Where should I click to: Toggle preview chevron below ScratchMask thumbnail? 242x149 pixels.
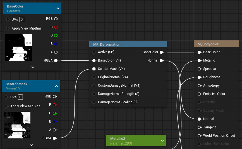31,145
